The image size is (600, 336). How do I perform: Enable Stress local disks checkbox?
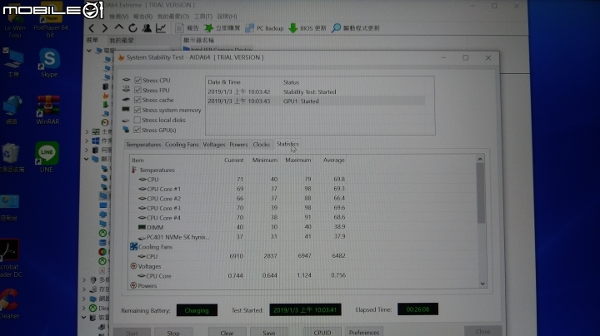[137, 120]
